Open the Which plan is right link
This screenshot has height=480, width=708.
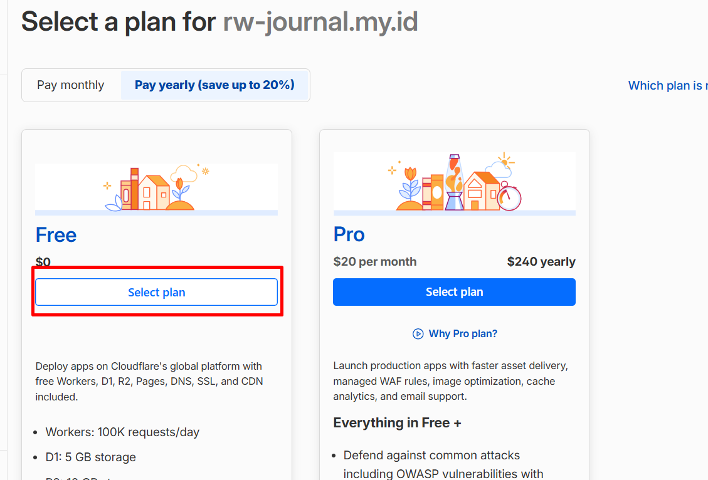point(668,86)
